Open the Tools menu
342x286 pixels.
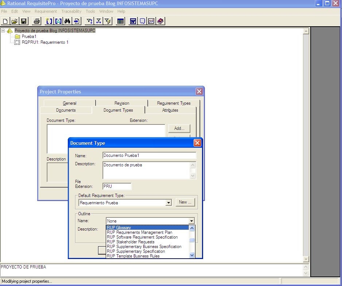(90, 11)
